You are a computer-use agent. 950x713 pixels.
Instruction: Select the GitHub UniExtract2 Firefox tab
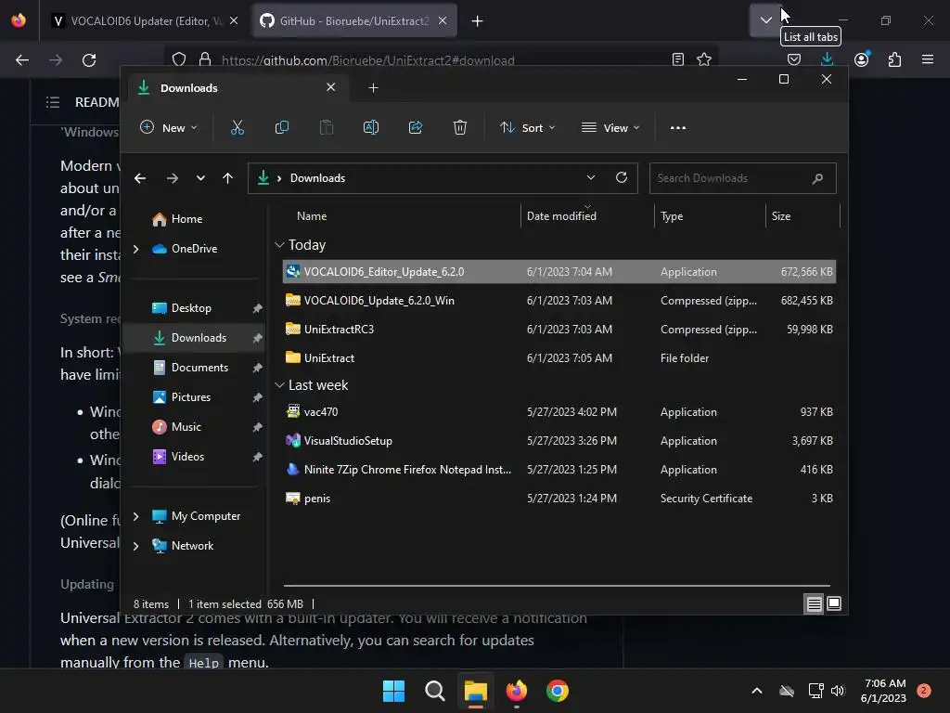coord(353,21)
